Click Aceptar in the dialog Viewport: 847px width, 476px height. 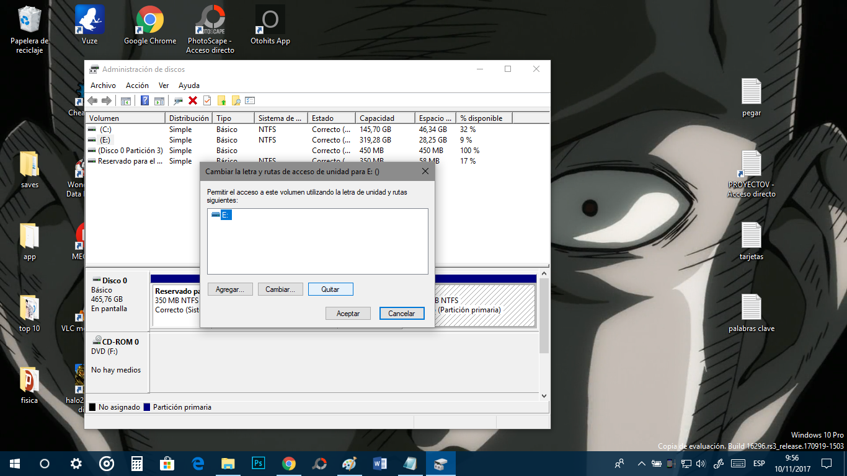click(348, 314)
